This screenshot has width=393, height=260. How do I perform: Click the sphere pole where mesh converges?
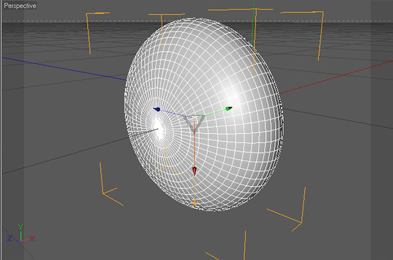pos(159,129)
